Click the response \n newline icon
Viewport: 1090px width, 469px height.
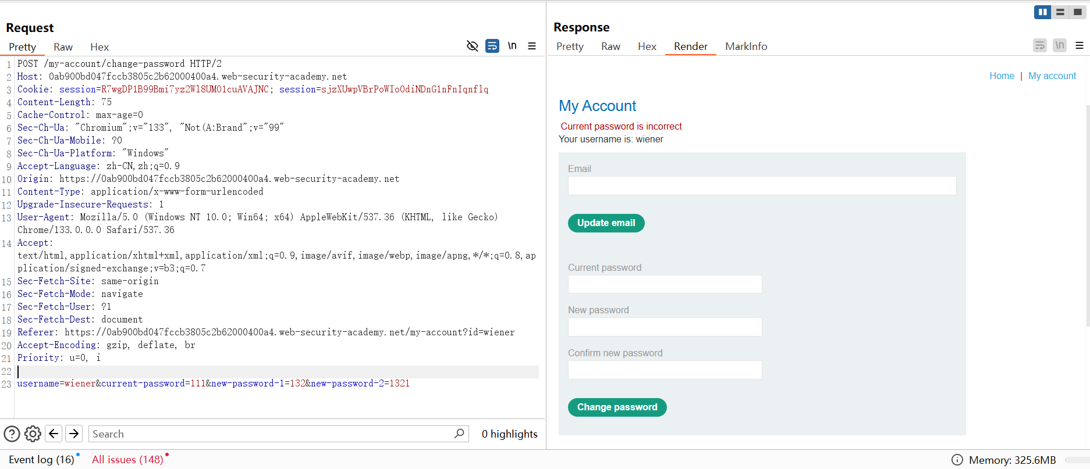tap(1060, 45)
